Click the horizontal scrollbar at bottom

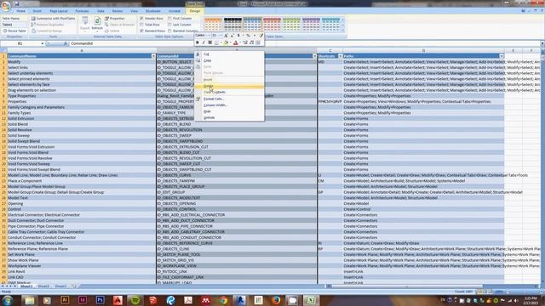point(407,286)
